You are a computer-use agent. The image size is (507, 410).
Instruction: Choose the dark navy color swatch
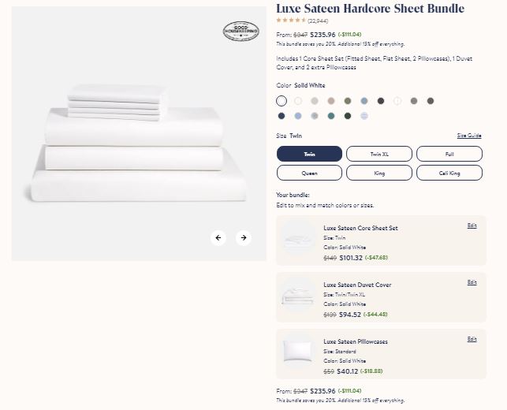pyautogui.click(x=281, y=116)
